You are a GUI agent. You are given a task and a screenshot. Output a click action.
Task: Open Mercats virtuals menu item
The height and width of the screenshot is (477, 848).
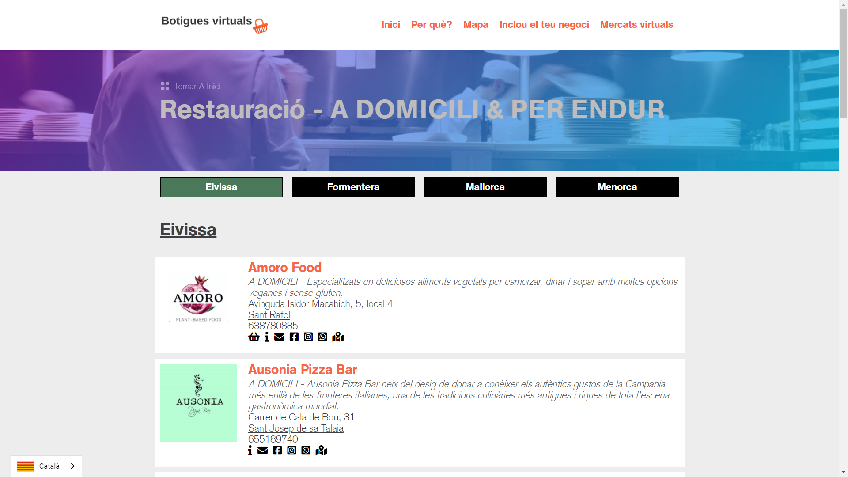point(636,25)
